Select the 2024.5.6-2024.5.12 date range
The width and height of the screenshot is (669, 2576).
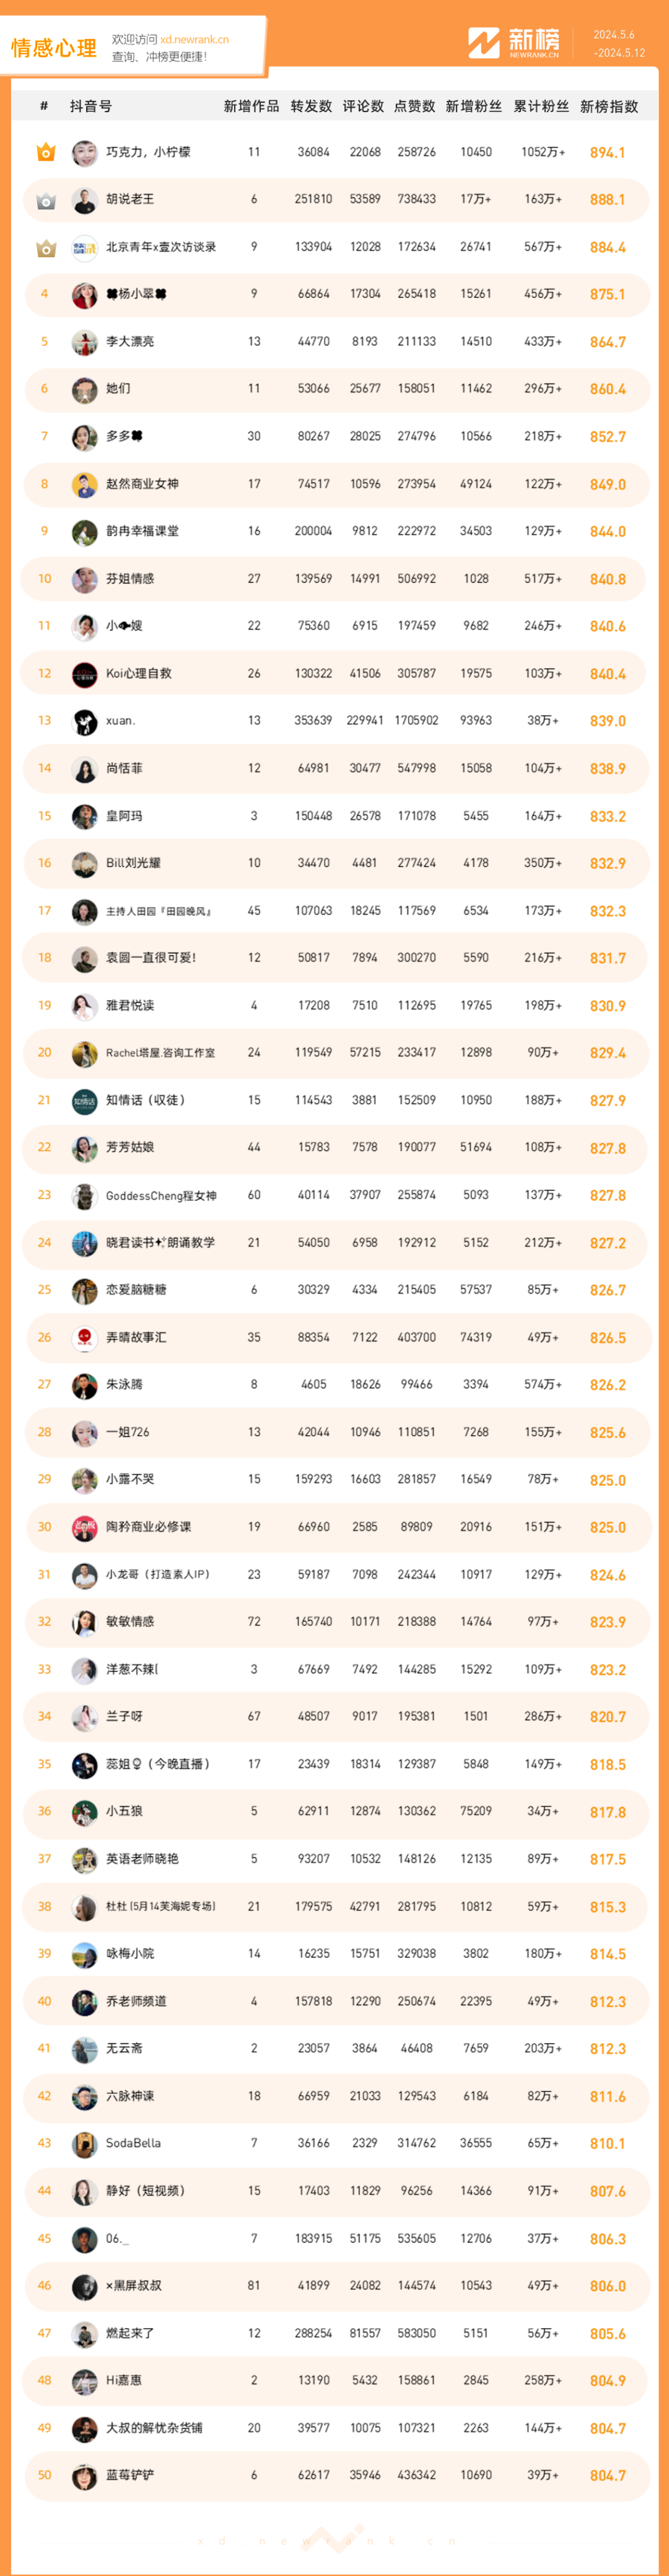[x=619, y=44]
